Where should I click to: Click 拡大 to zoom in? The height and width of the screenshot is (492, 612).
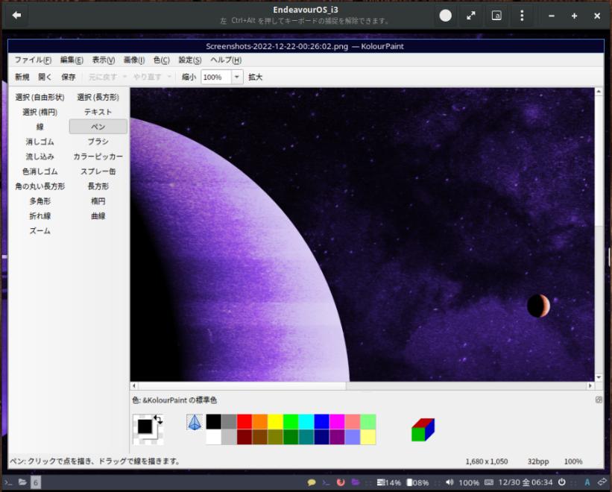click(x=255, y=77)
